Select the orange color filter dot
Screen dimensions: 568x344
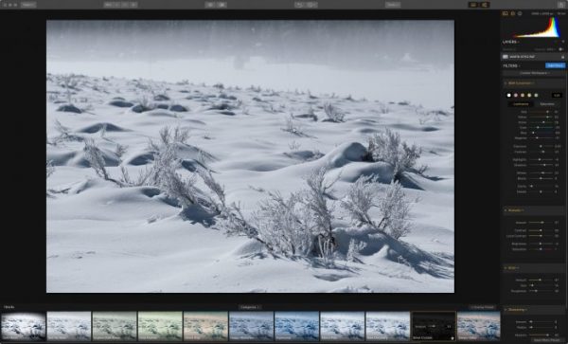523,96
